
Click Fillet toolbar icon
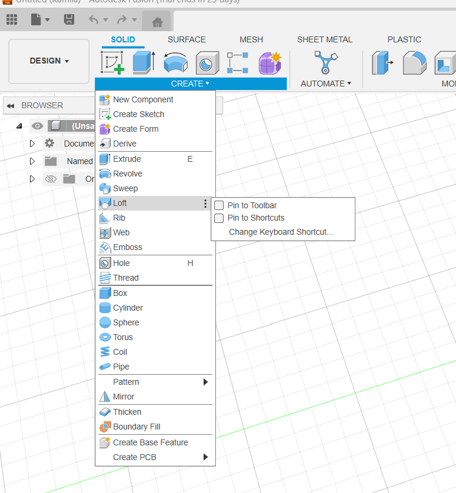coord(414,63)
